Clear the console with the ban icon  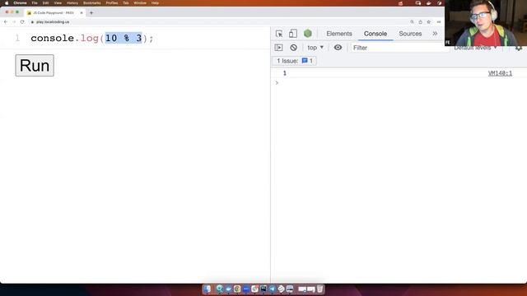[x=293, y=48]
